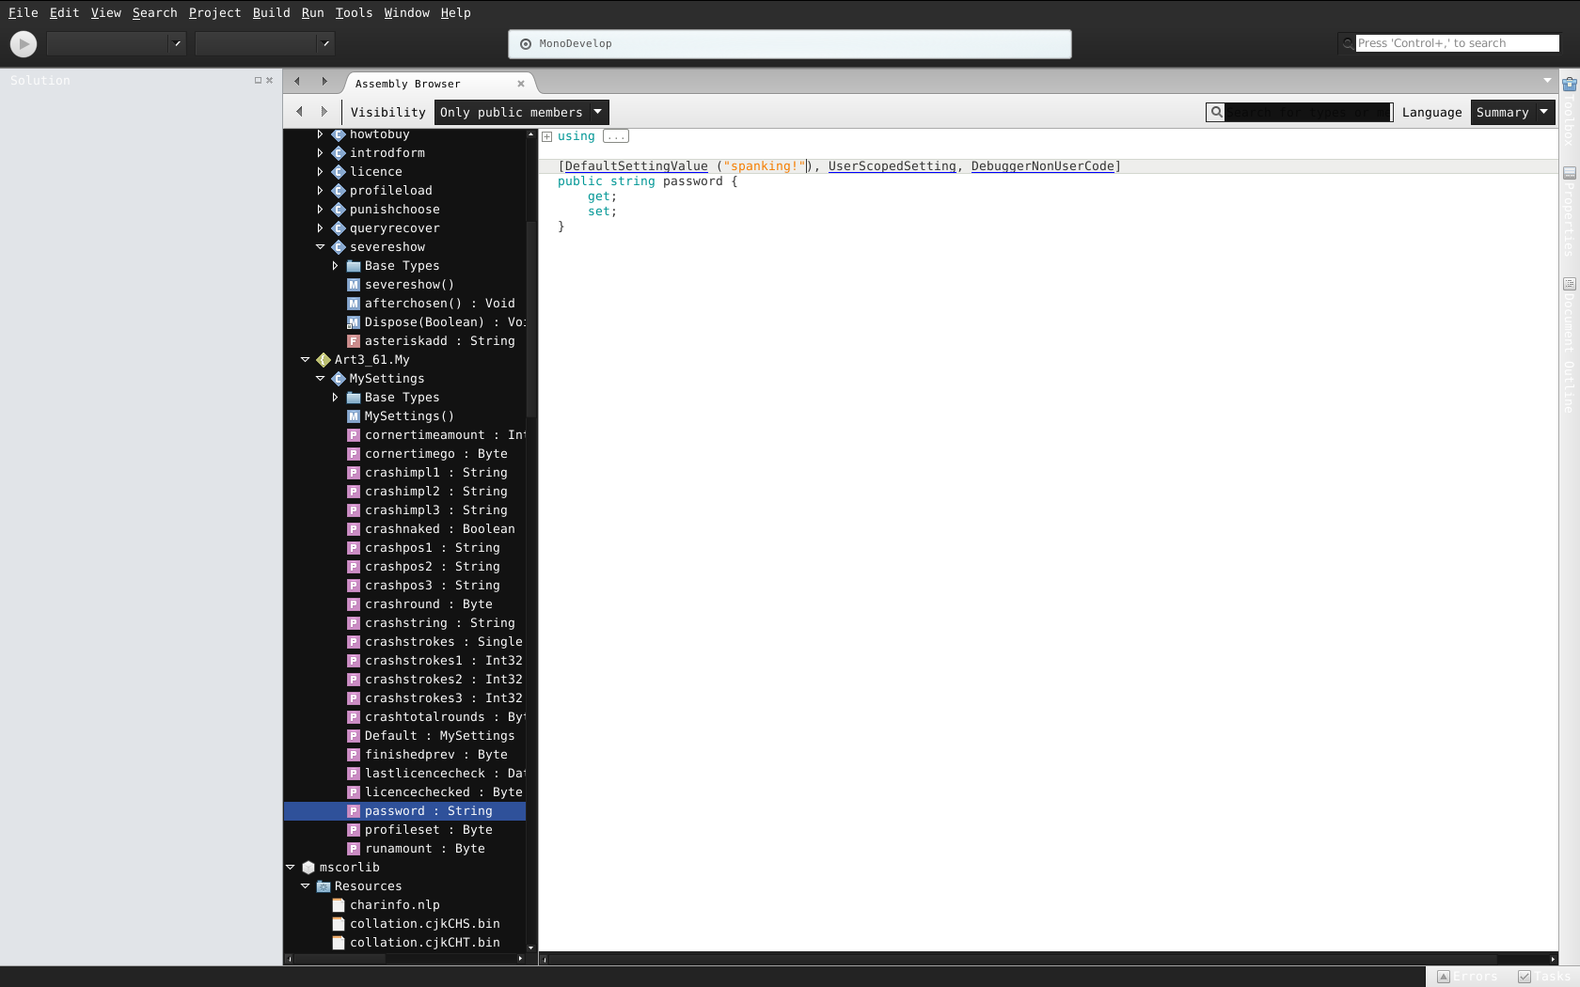Click the navigate back arrow beside Visibility
The height and width of the screenshot is (987, 1580).
[x=299, y=112]
